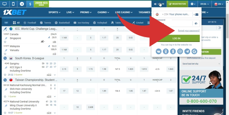Open the settings gear dropdown
This screenshot has width=229, height=115.
pos(193,4)
